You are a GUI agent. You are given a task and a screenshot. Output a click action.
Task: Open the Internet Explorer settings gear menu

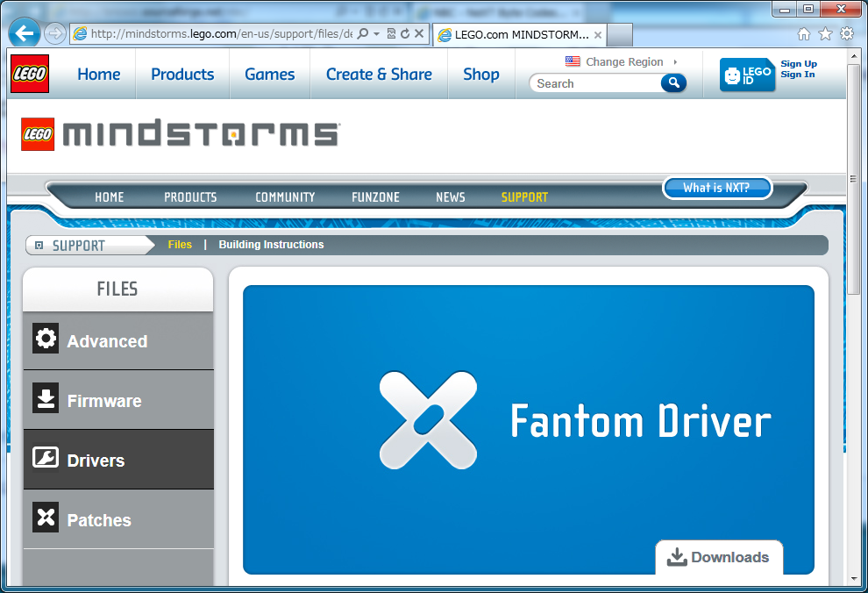pos(847,33)
